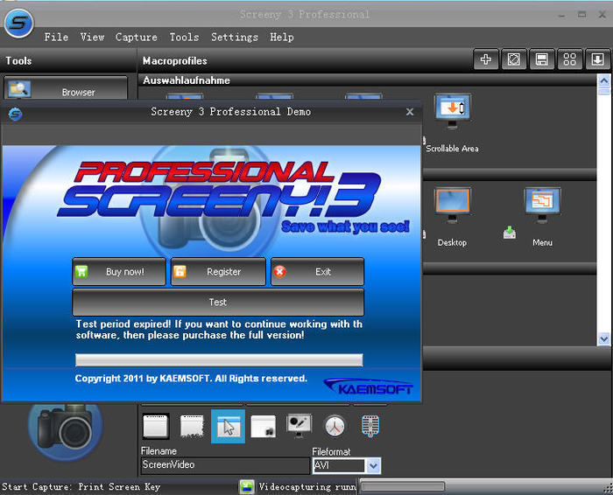
Task: Click the Test button
Action: pos(218,302)
